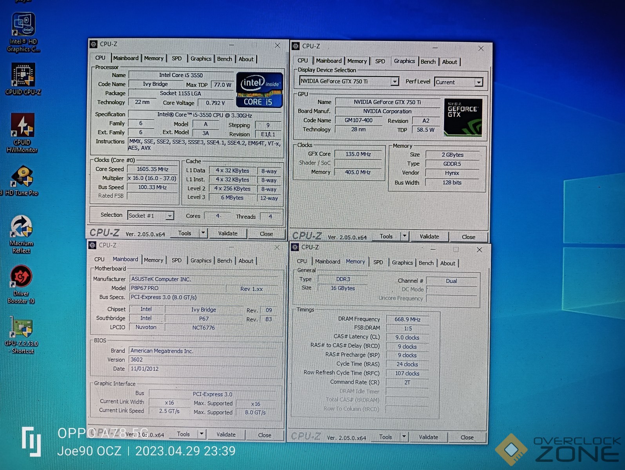Select CPU tab in Graphics window
This screenshot has width=625, height=470.
(x=303, y=61)
